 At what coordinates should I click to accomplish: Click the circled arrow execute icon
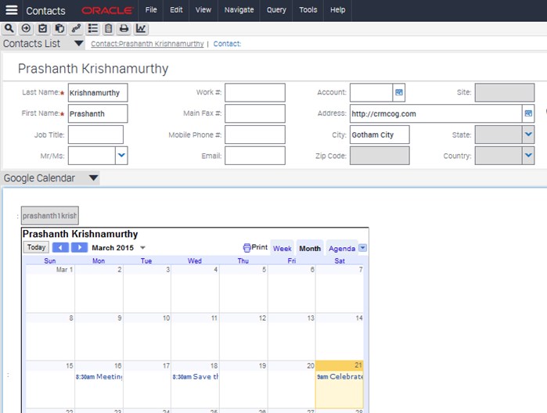click(26, 29)
